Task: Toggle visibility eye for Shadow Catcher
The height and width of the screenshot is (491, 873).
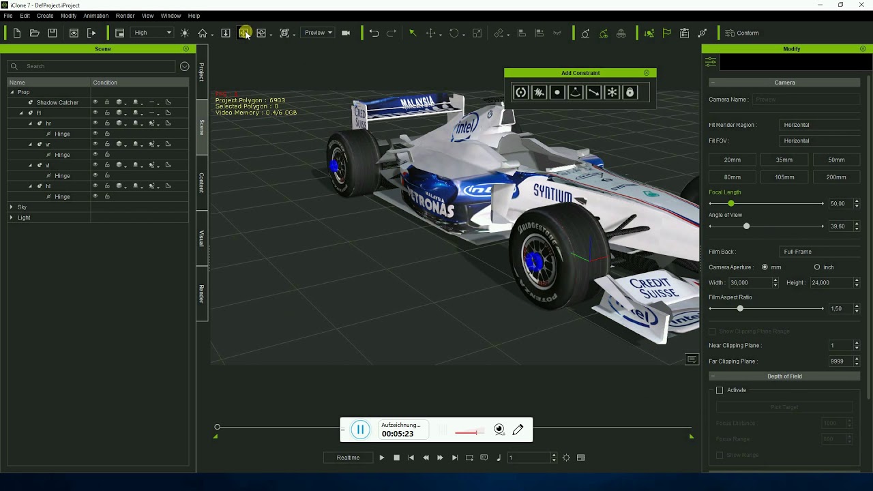Action: point(95,102)
